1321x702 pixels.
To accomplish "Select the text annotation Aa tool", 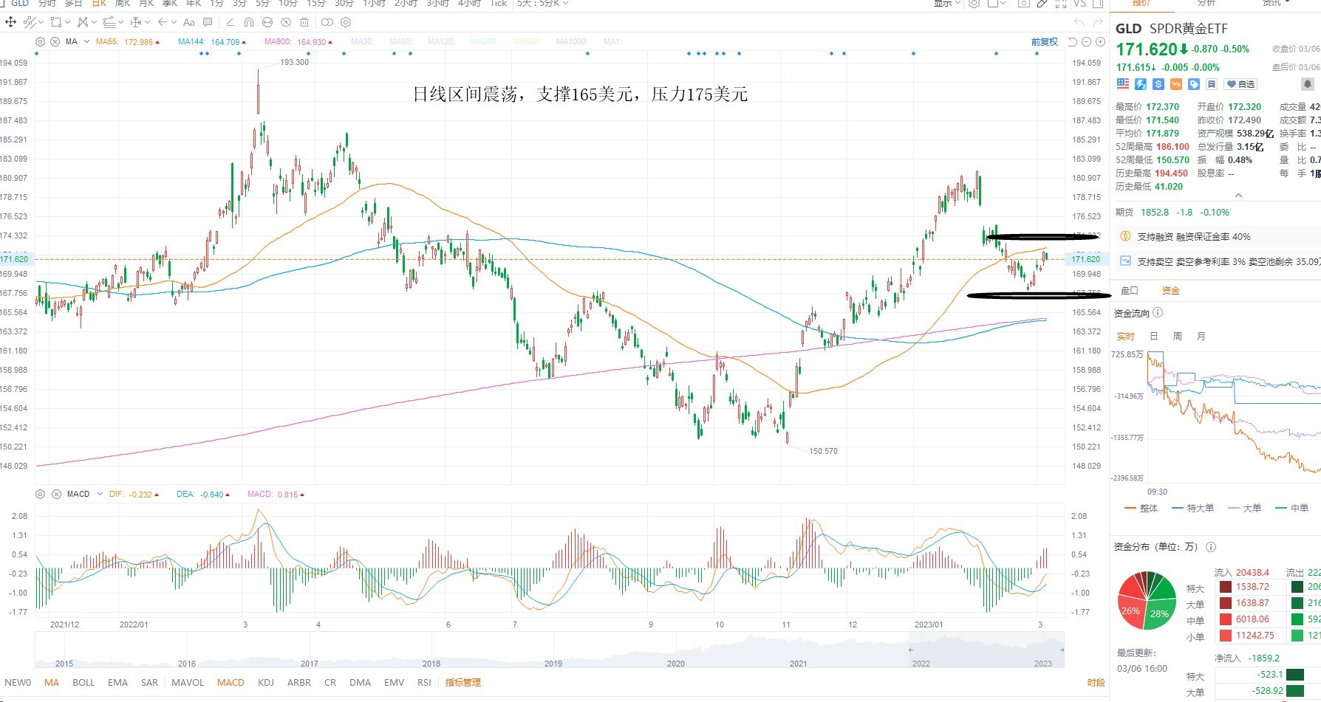I will click(x=189, y=22).
